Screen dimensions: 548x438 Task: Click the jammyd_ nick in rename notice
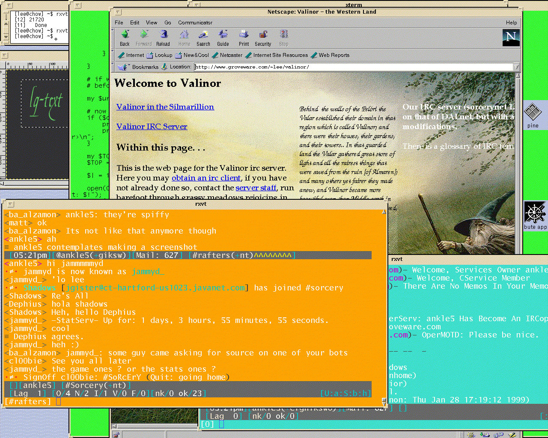(148, 272)
